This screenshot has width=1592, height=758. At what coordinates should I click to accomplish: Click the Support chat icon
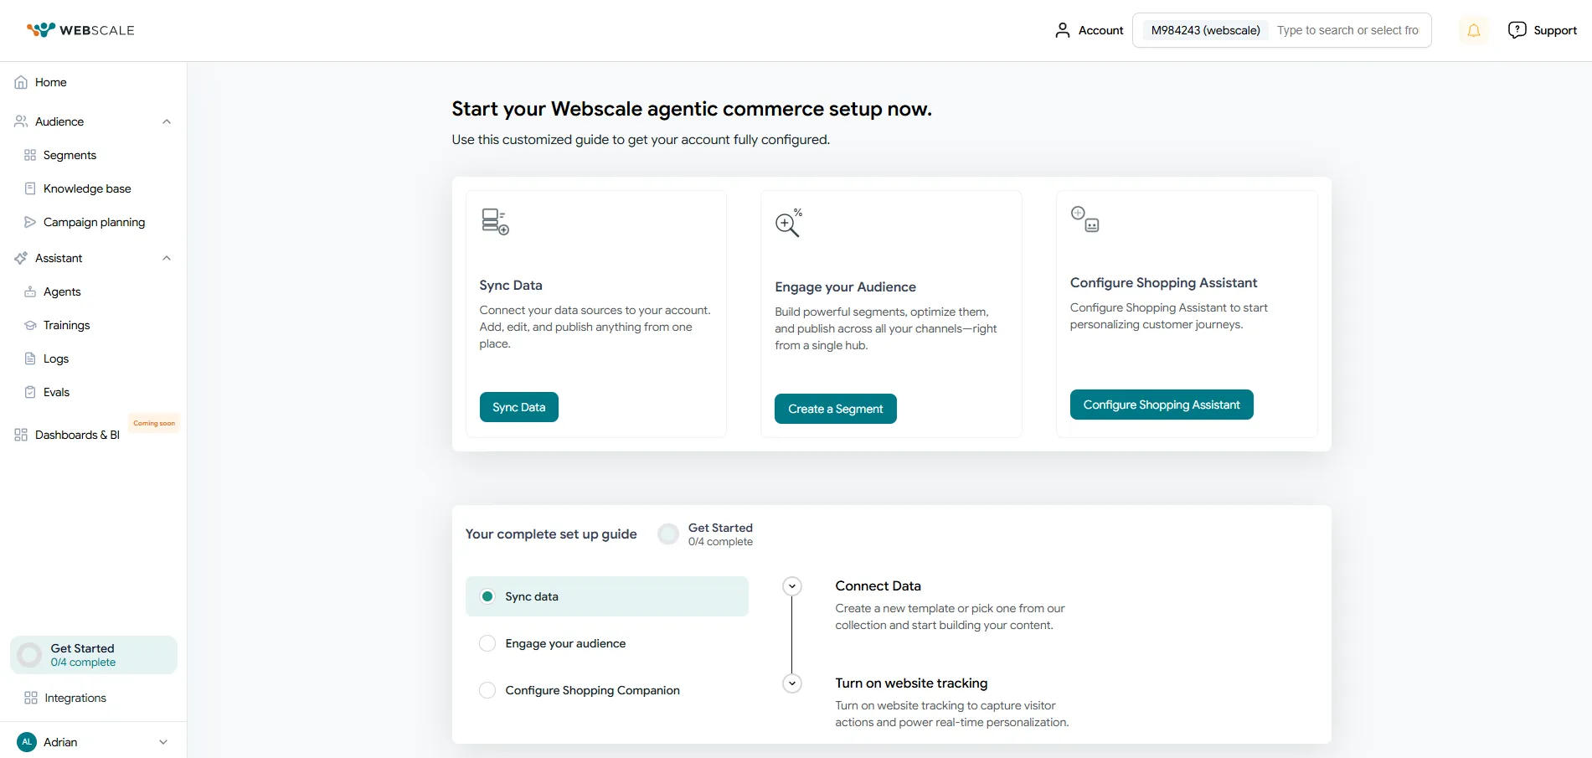[1517, 30]
